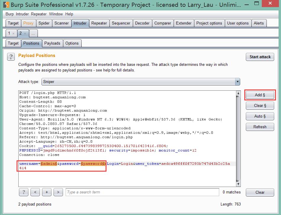Screen dimensions: 281x215
Task: Click the 'security=impossible' cookie text
Action: (131, 150)
